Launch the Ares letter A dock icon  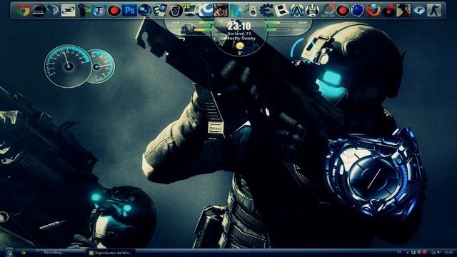297,11
